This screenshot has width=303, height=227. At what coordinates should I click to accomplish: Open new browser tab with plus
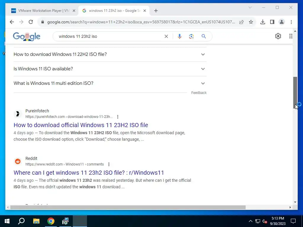(156, 11)
